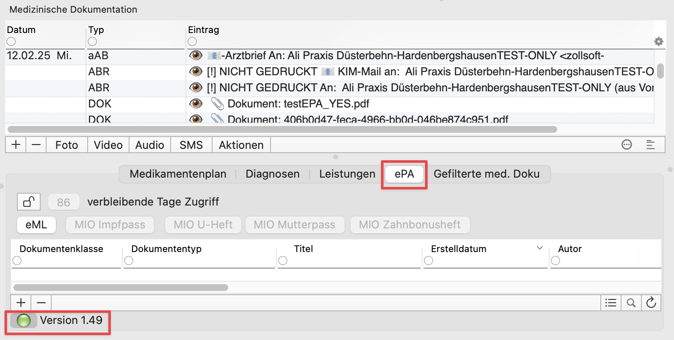Screen dimensions: 674x340
Task: Toggle the Erstelldatum filter circle
Action: pos(428,260)
